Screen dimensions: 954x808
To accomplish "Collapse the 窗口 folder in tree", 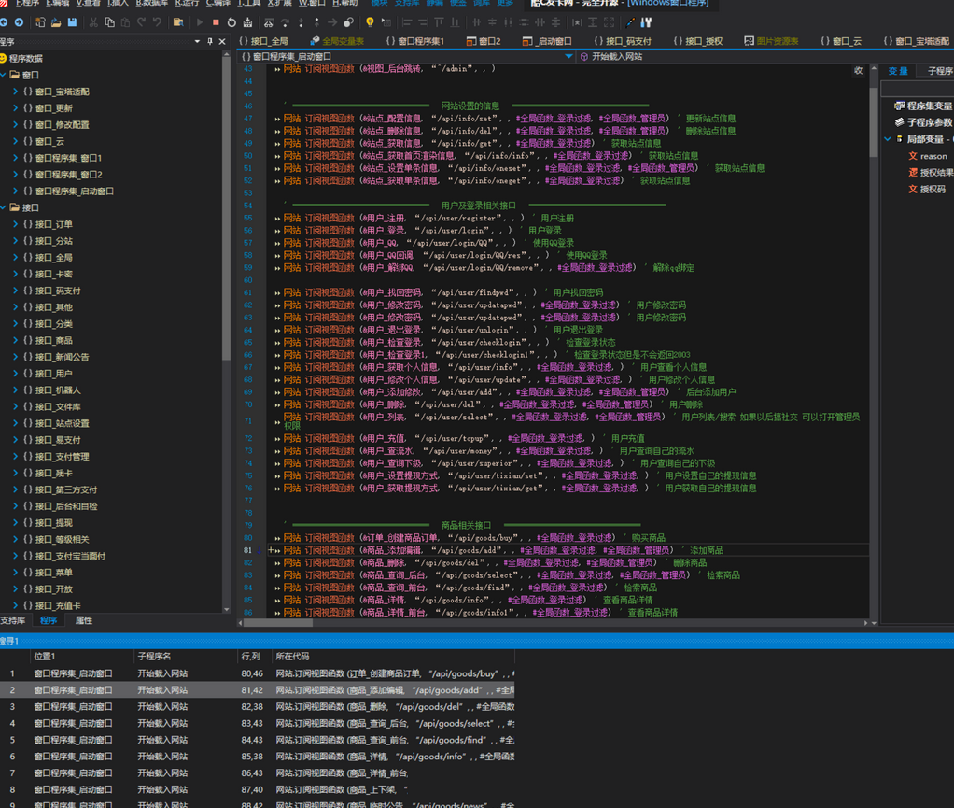I will point(5,75).
